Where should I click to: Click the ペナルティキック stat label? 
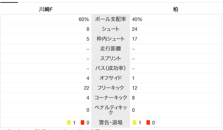coord(111,110)
